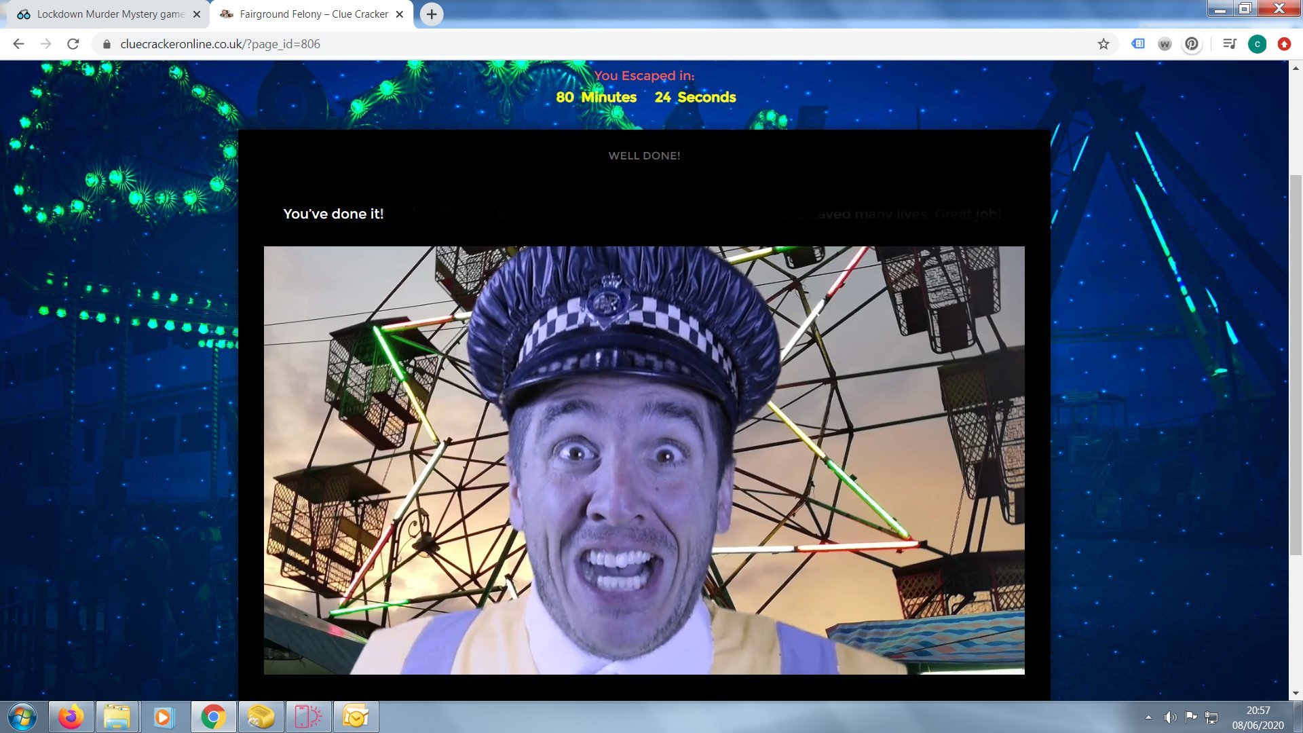Viewport: 1303px width, 733px height.
Task: Click the You Escaped in: label
Action: [644, 75]
